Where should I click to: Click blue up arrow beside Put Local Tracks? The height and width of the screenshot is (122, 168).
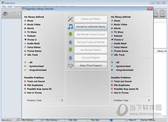(x=70, y=42)
